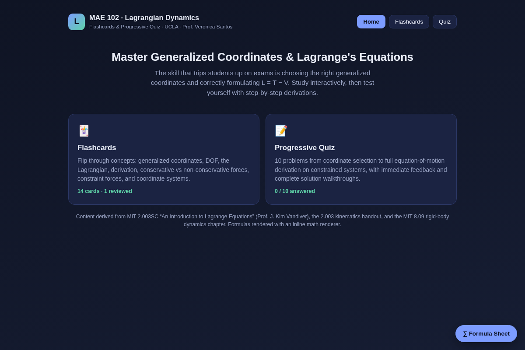Screen dimensions: 525x350
Task: Click '14 cards · 1 reviewed' status text
Action: [x=105, y=191]
